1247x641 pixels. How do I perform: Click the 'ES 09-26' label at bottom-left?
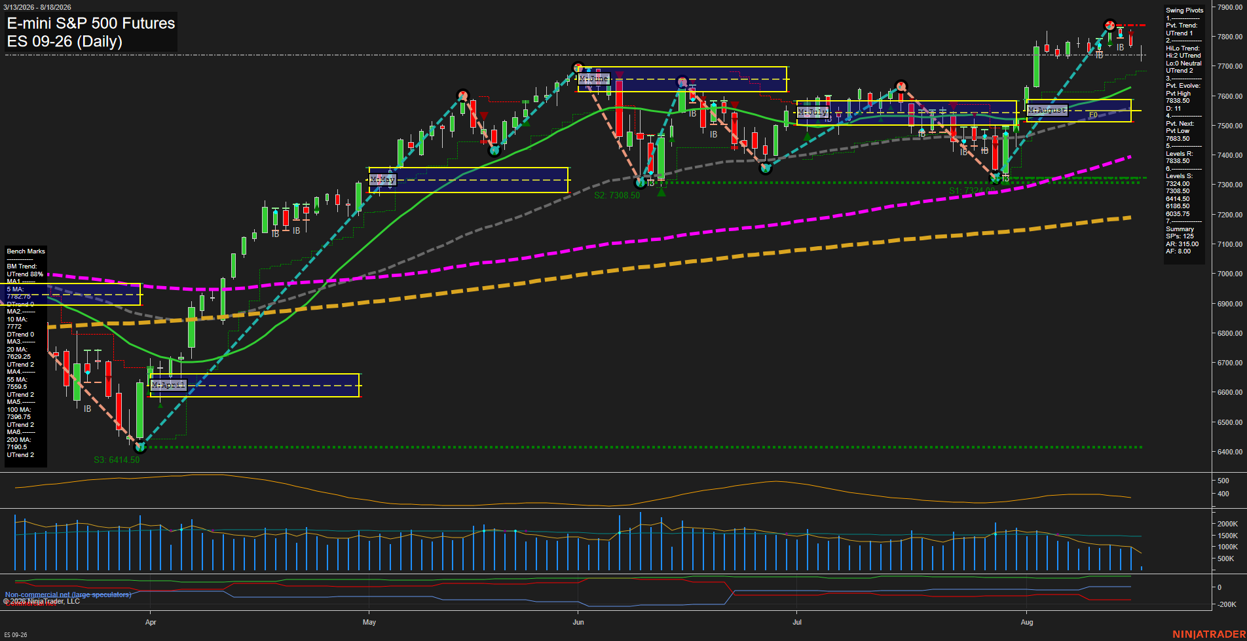[16, 635]
